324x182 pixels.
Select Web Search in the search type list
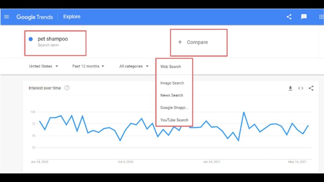(x=171, y=67)
